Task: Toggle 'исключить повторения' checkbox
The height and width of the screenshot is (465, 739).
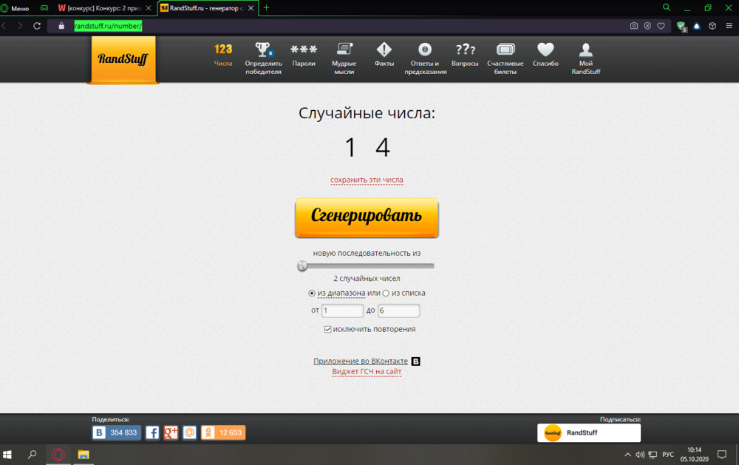Action: click(327, 329)
